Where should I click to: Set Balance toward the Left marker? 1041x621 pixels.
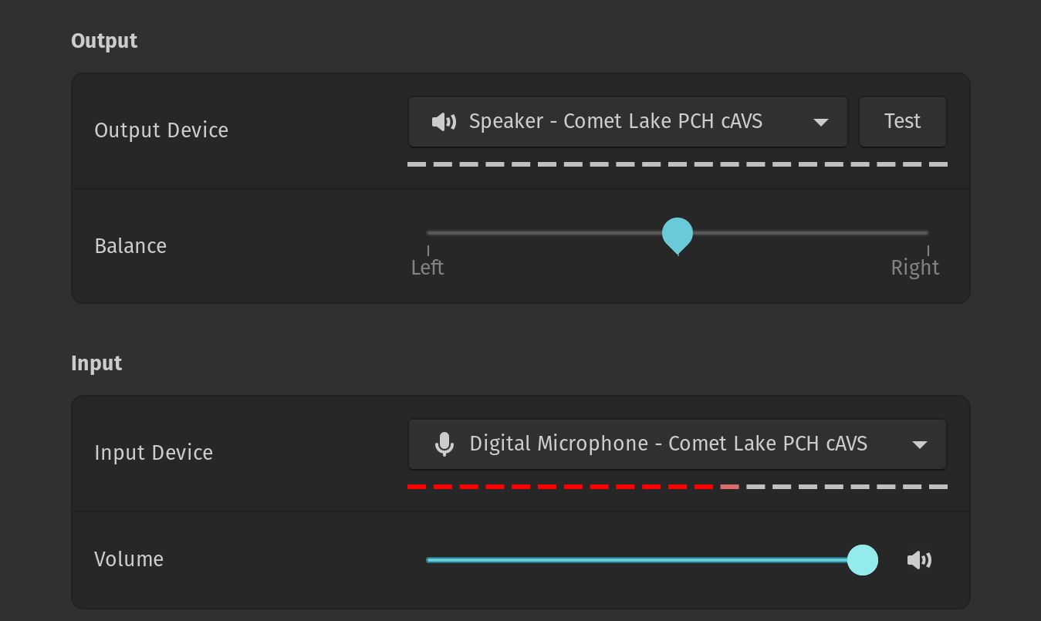[x=429, y=232]
